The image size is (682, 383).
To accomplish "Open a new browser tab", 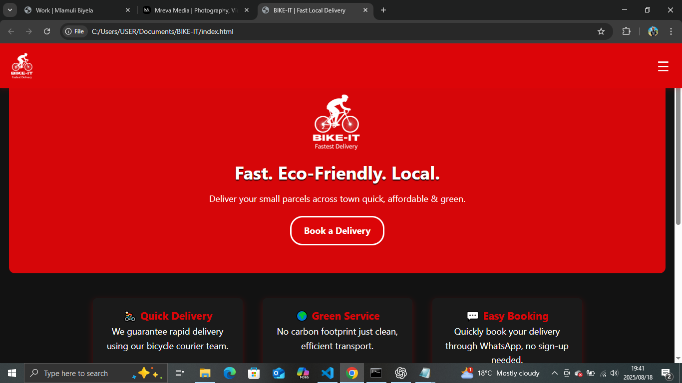I will (x=383, y=10).
